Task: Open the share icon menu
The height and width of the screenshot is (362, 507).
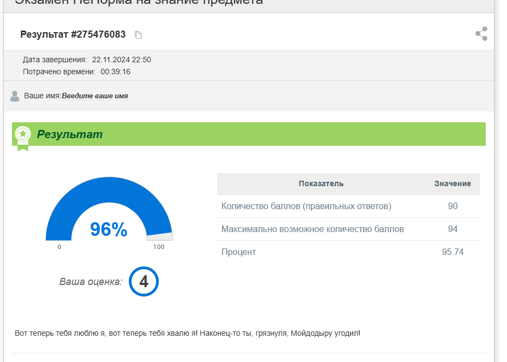Action: pos(481,34)
